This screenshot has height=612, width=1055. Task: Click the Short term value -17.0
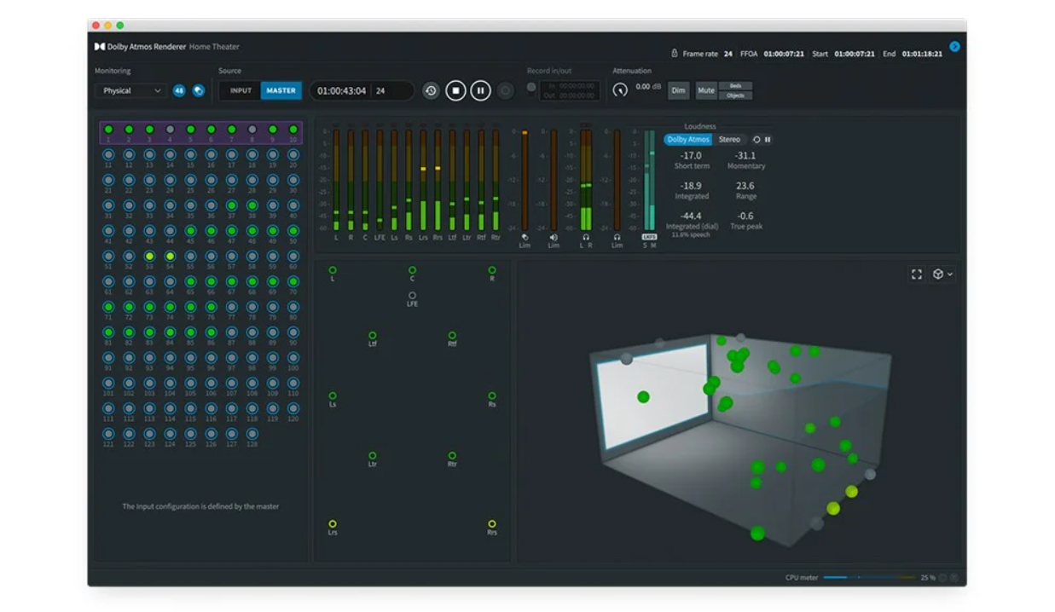[x=691, y=156]
